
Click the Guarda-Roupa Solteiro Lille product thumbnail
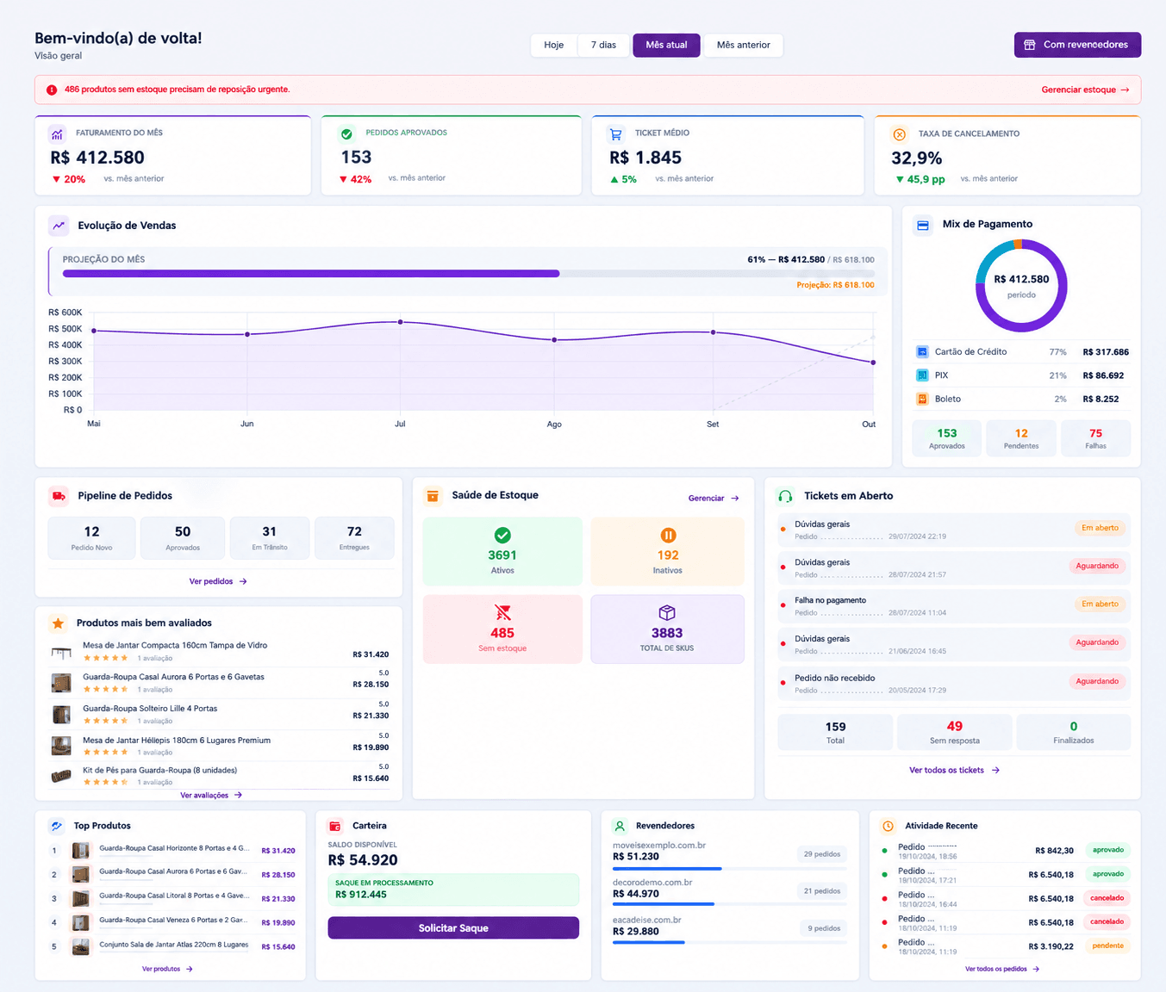click(x=61, y=715)
